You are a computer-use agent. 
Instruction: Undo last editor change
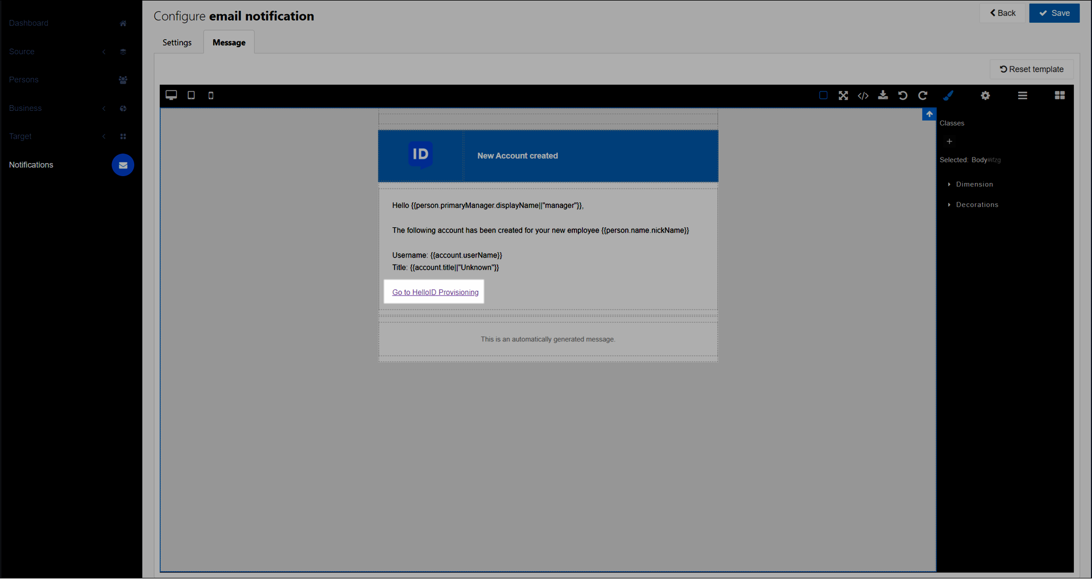903,95
